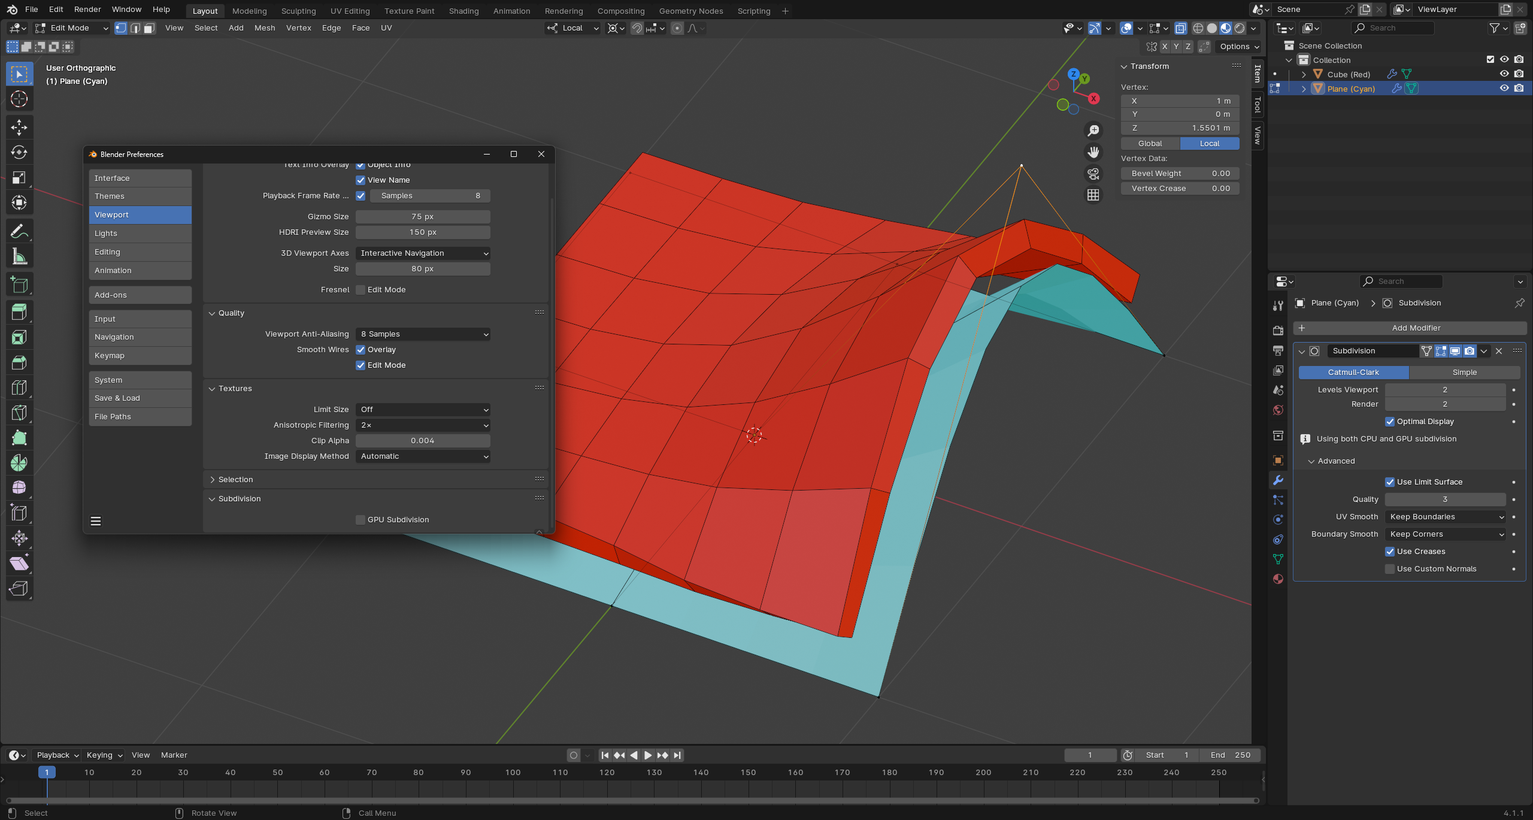Select the Scale tool
The image size is (1533, 820).
[x=19, y=177]
